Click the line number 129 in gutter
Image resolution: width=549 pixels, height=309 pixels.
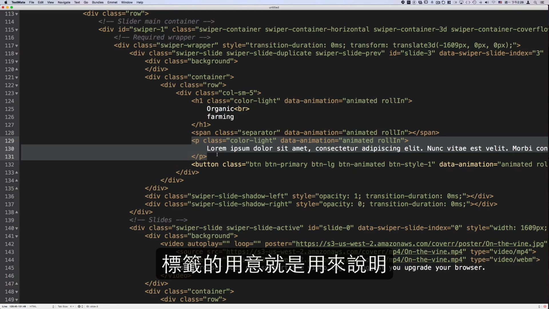[9, 141]
